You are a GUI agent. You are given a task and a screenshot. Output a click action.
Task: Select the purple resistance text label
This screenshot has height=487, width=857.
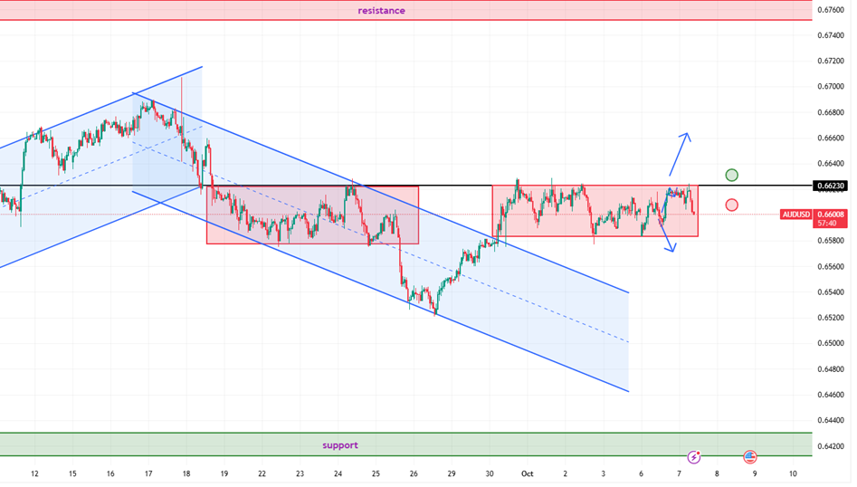381,11
